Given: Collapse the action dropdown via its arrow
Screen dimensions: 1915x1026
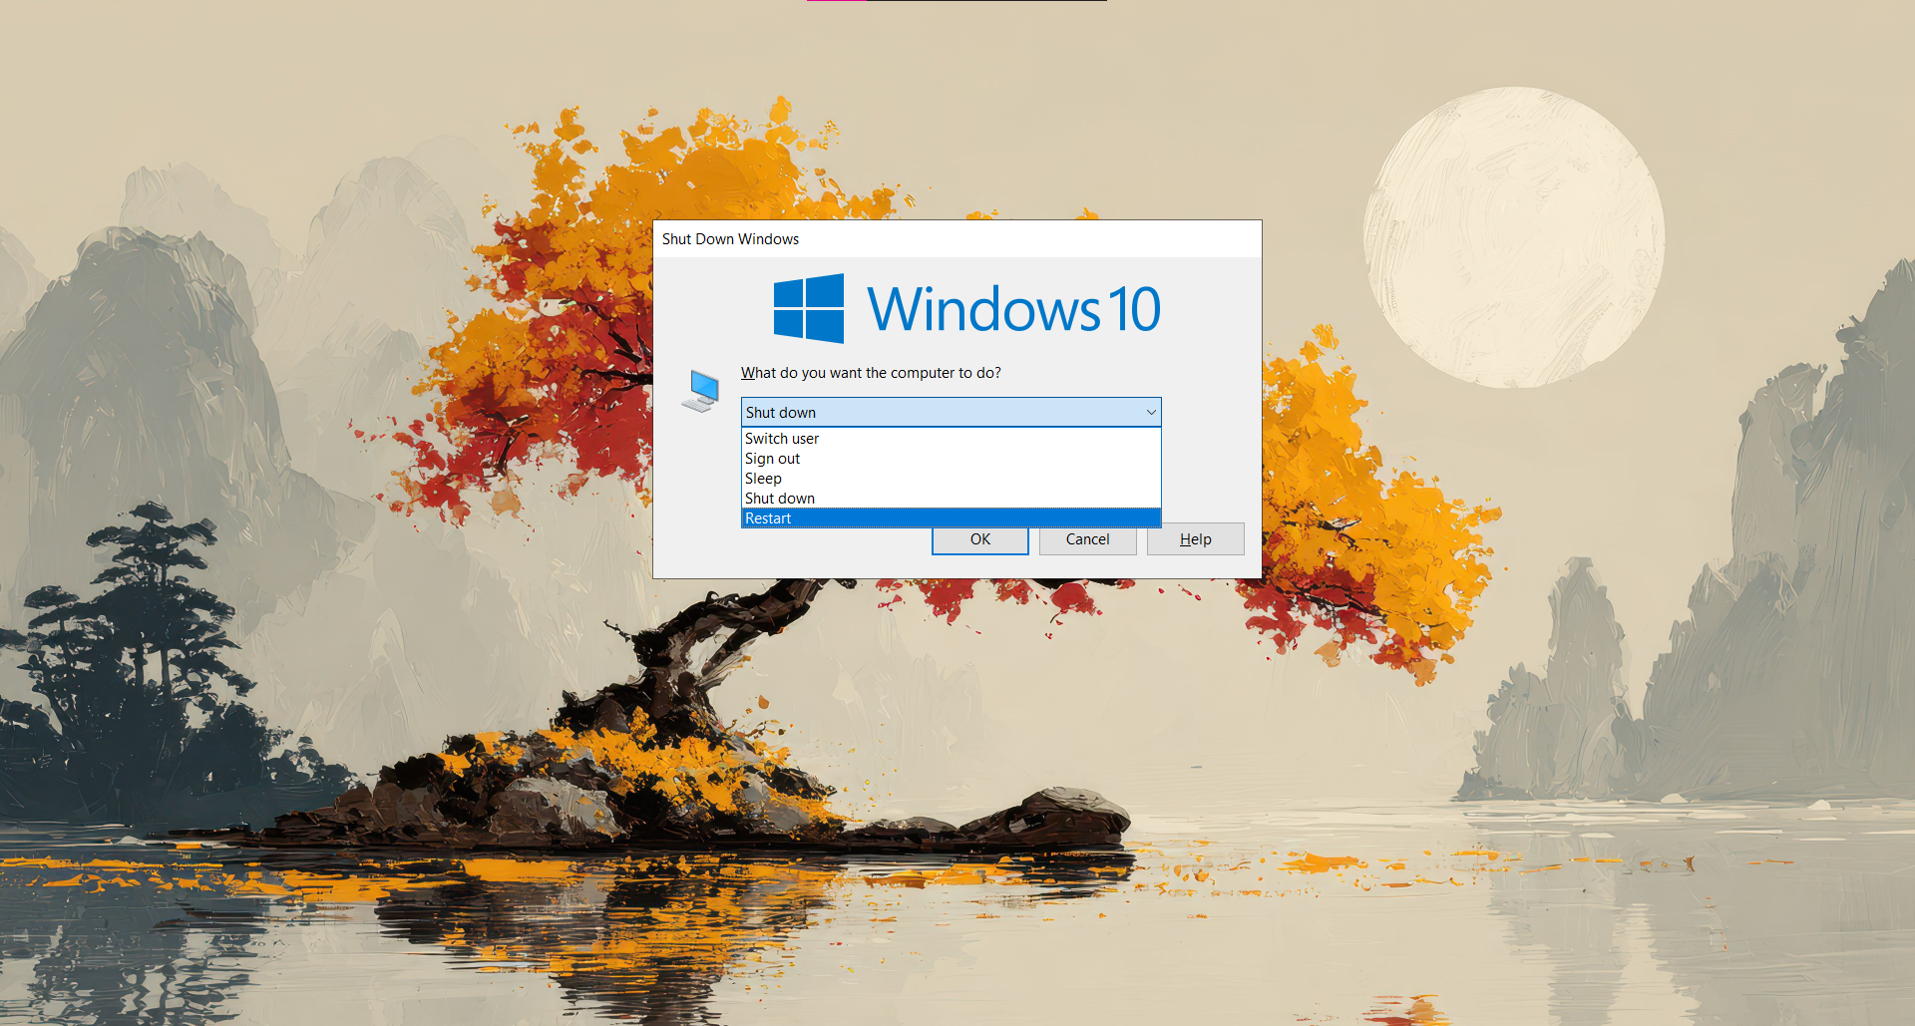Looking at the screenshot, I should coord(1151,412).
